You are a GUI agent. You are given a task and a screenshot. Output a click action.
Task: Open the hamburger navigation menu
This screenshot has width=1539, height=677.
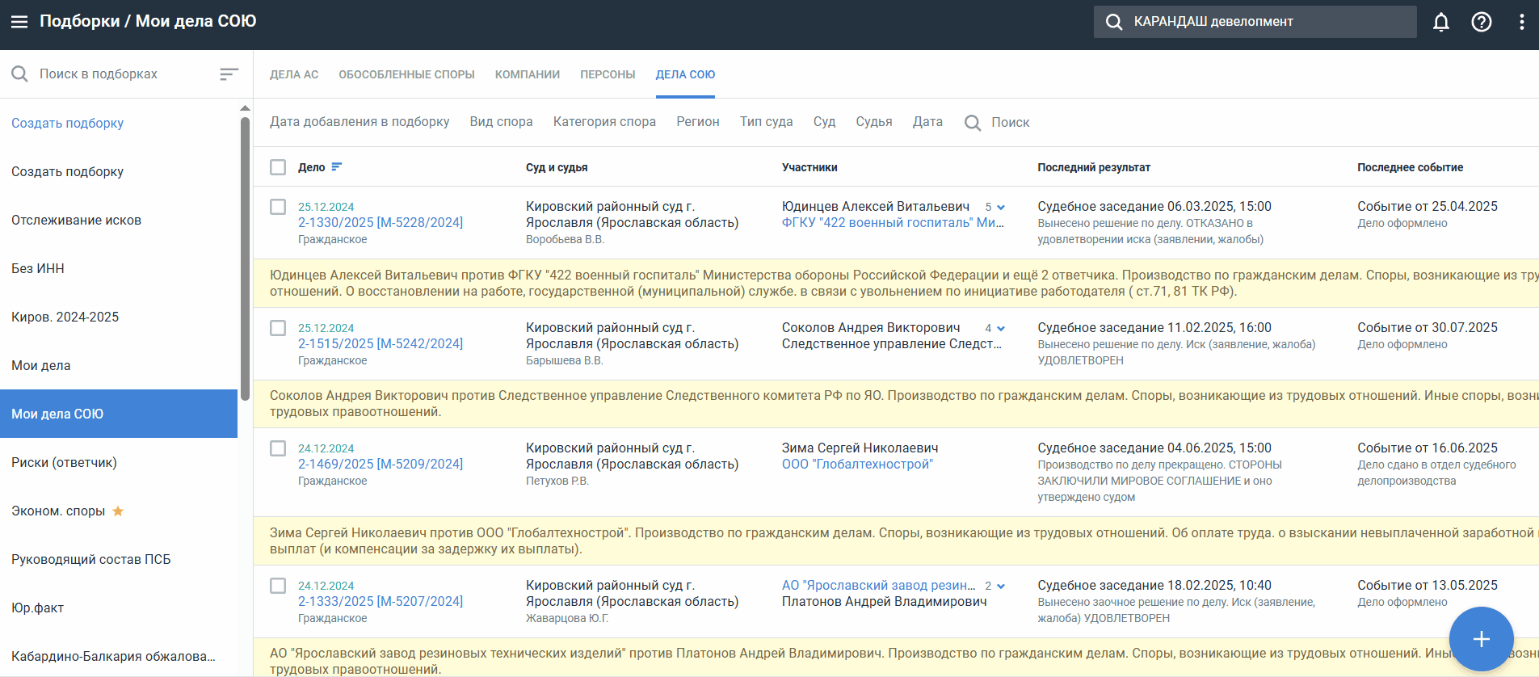[19, 22]
